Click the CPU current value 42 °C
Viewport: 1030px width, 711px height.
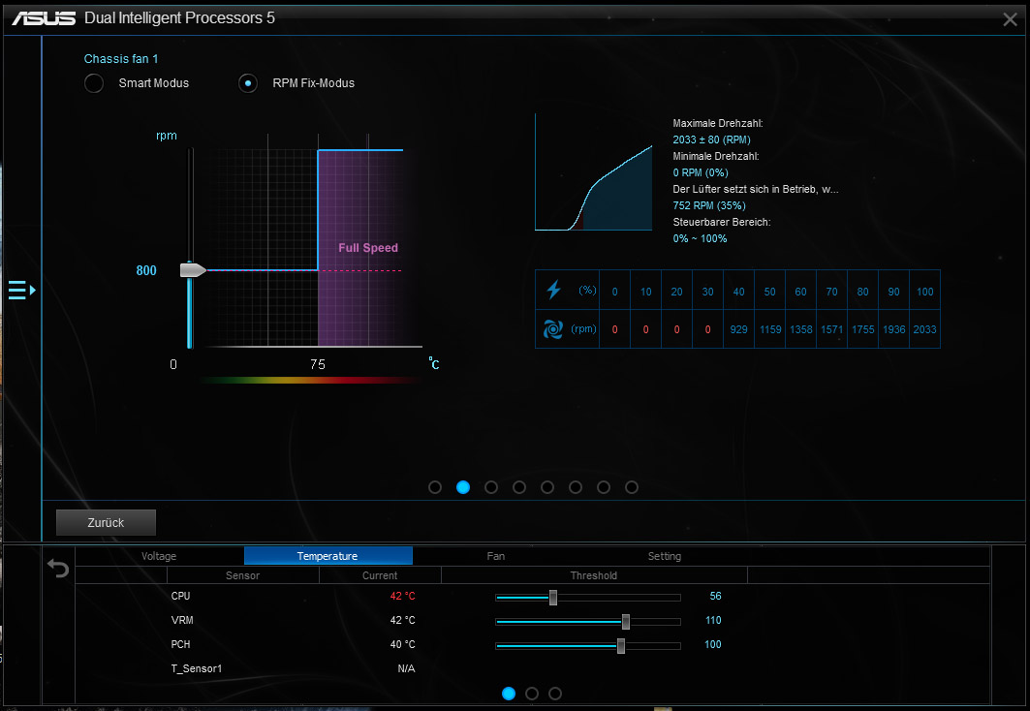pos(403,596)
